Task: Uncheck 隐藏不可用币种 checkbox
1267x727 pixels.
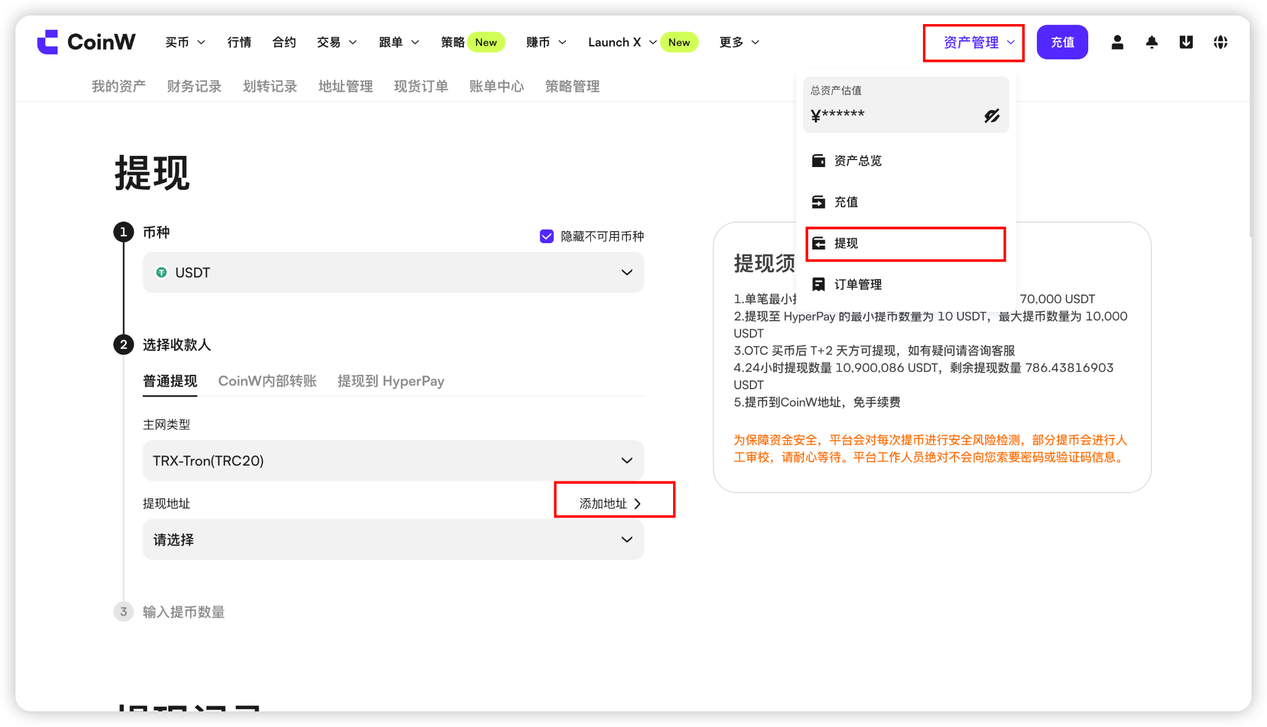Action: pos(547,236)
